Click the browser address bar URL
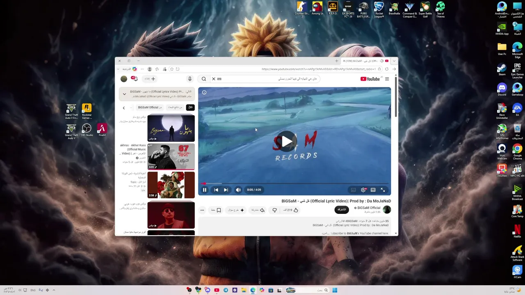The image size is (525, 295). [319, 69]
